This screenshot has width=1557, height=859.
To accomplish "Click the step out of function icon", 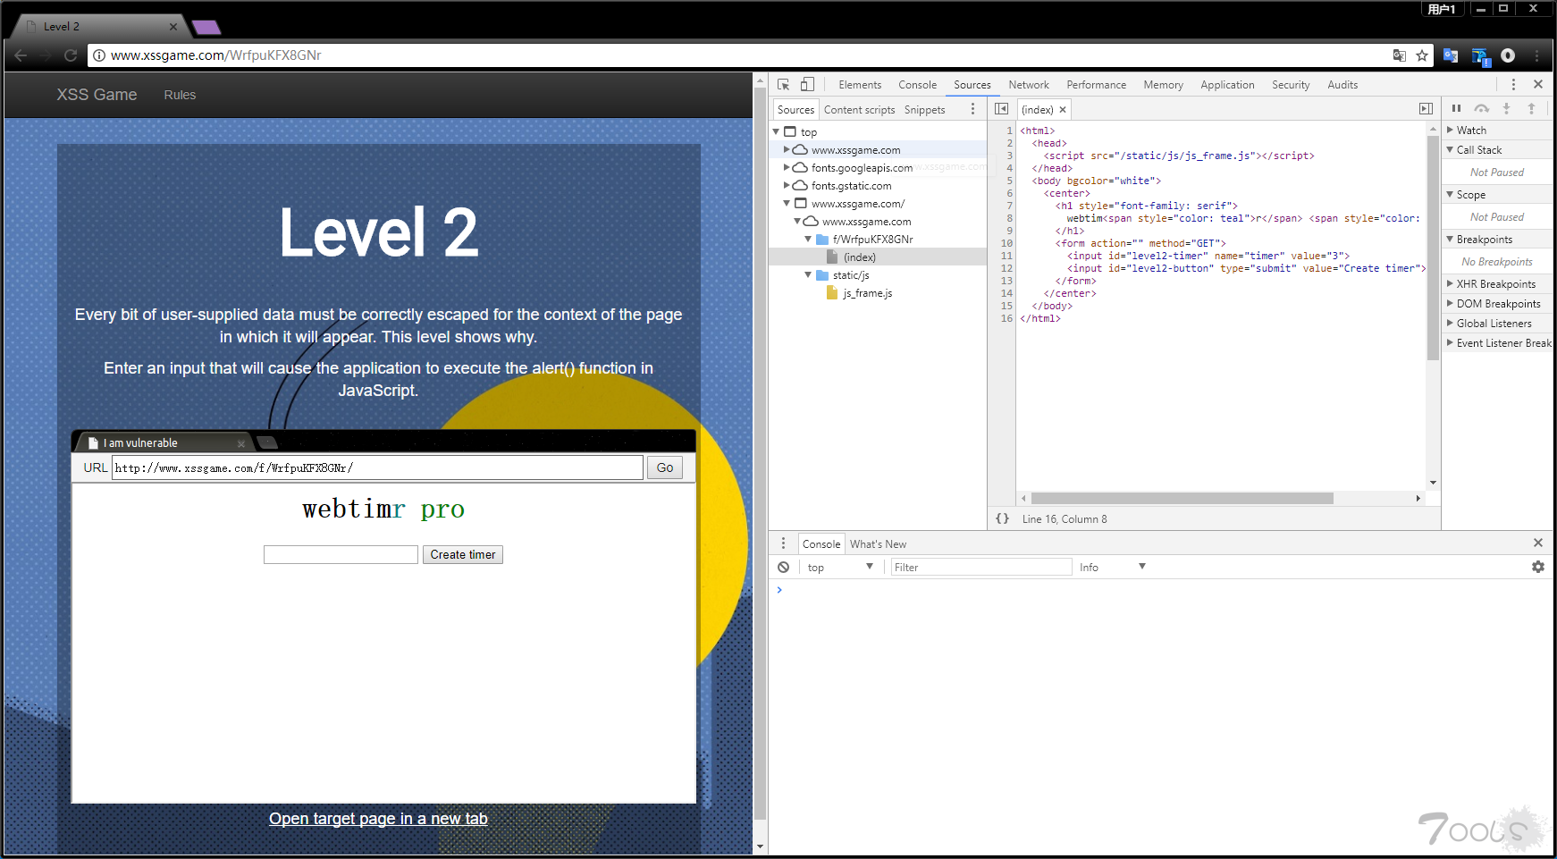I will click(x=1531, y=108).
